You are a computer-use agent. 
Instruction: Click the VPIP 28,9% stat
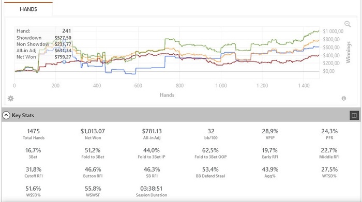[x=270, y=134]
